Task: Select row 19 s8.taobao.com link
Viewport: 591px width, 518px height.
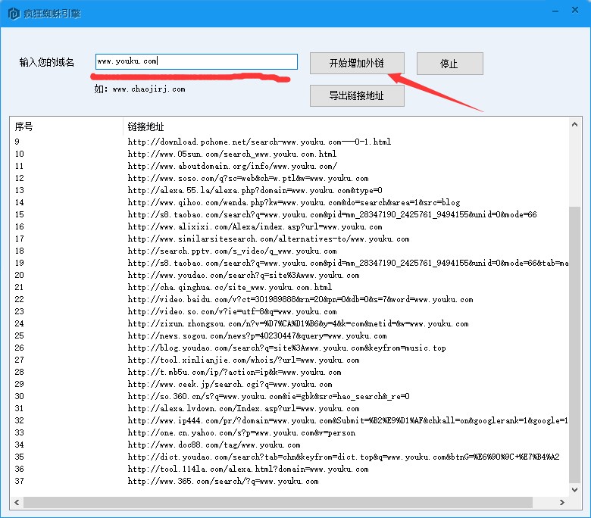Action: coord(348,263)
